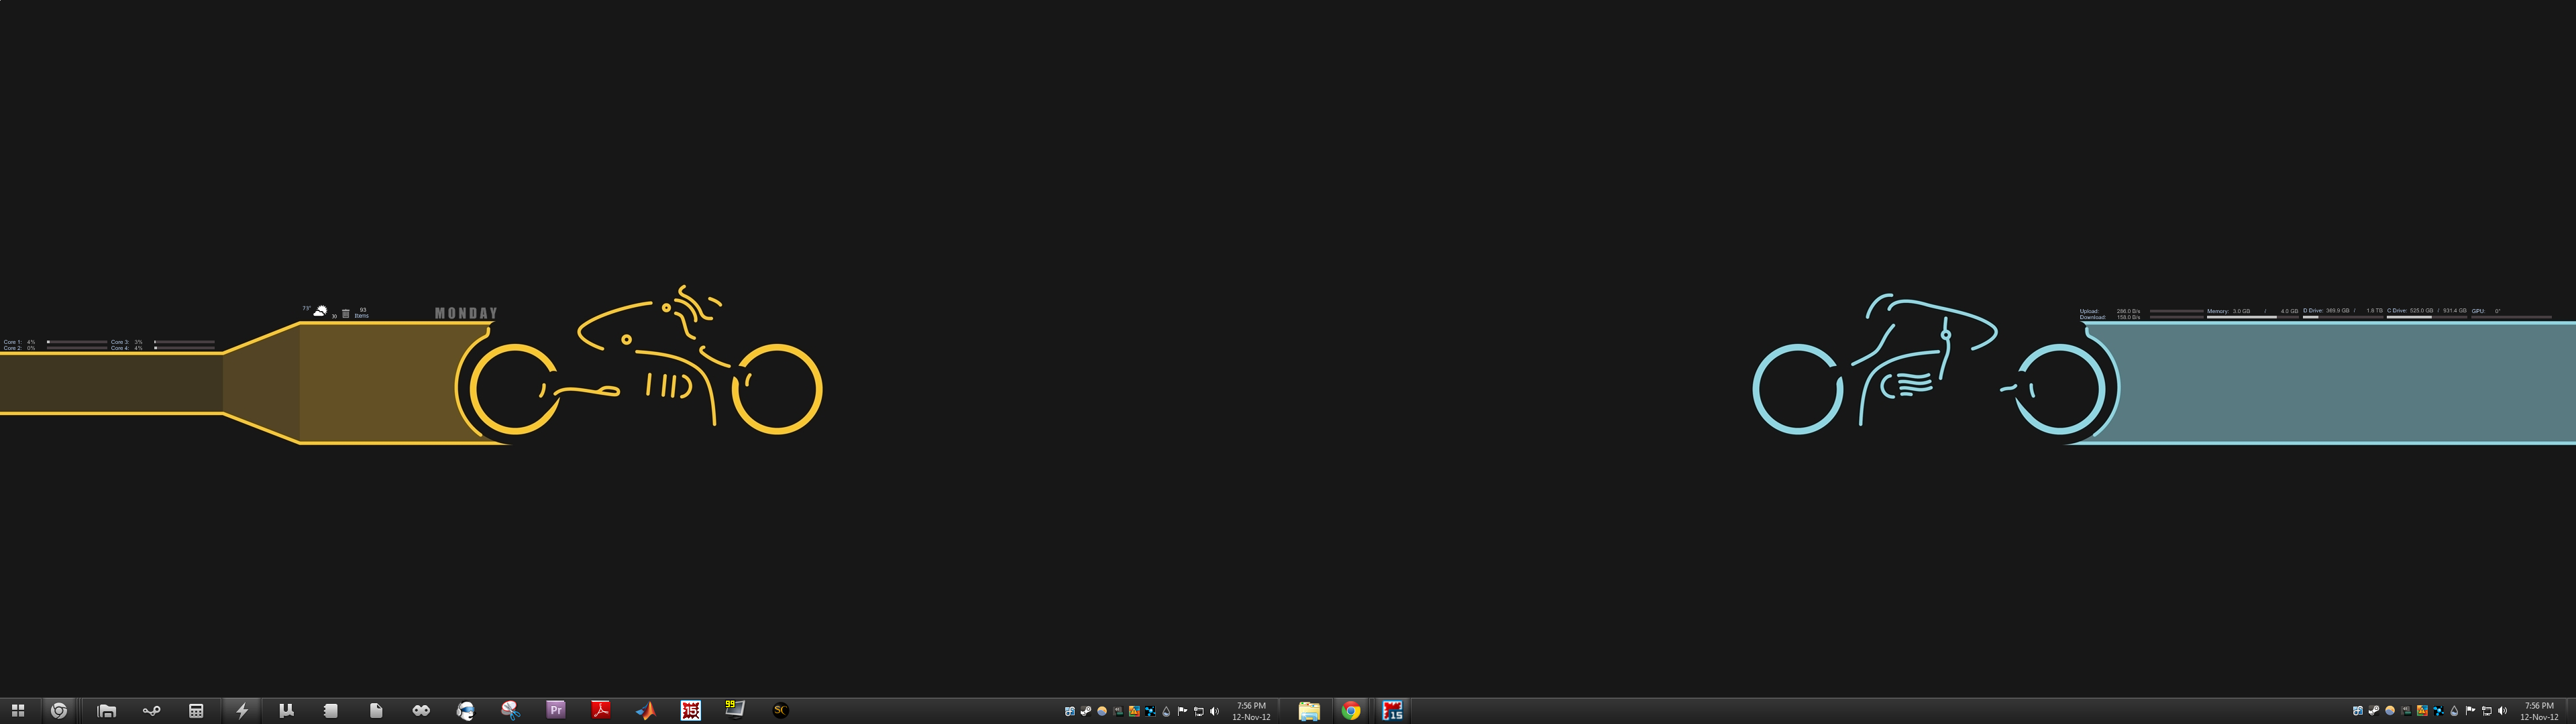
Task: Click blue-windows link tray icon, left monitor taskbar
Action: 1070,711
